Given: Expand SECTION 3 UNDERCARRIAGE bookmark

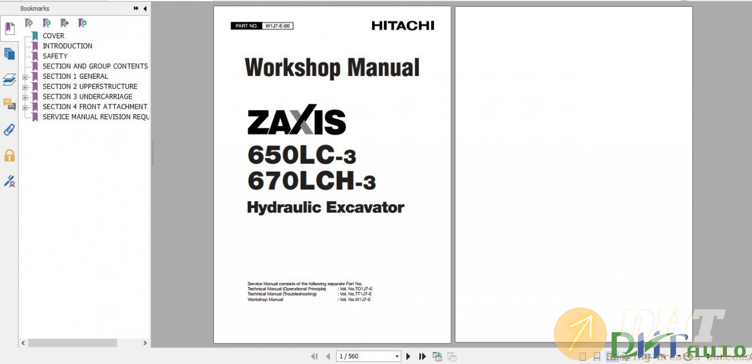Looking at the screenshot, I should (x=25, y=97).
